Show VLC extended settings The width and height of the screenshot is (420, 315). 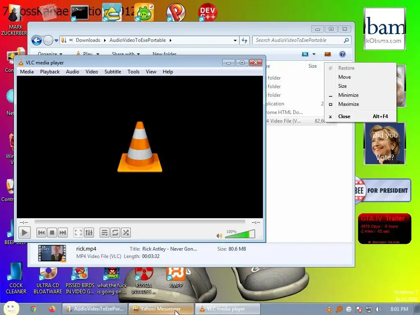(89, 233)
